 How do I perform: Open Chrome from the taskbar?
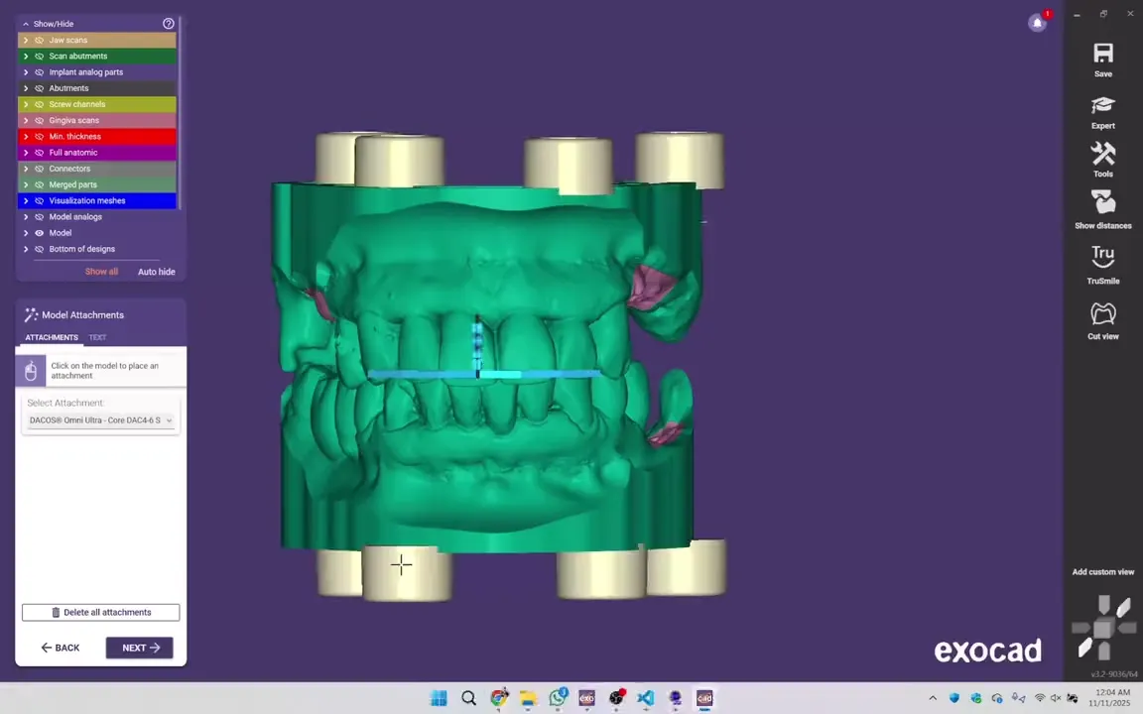499,698
